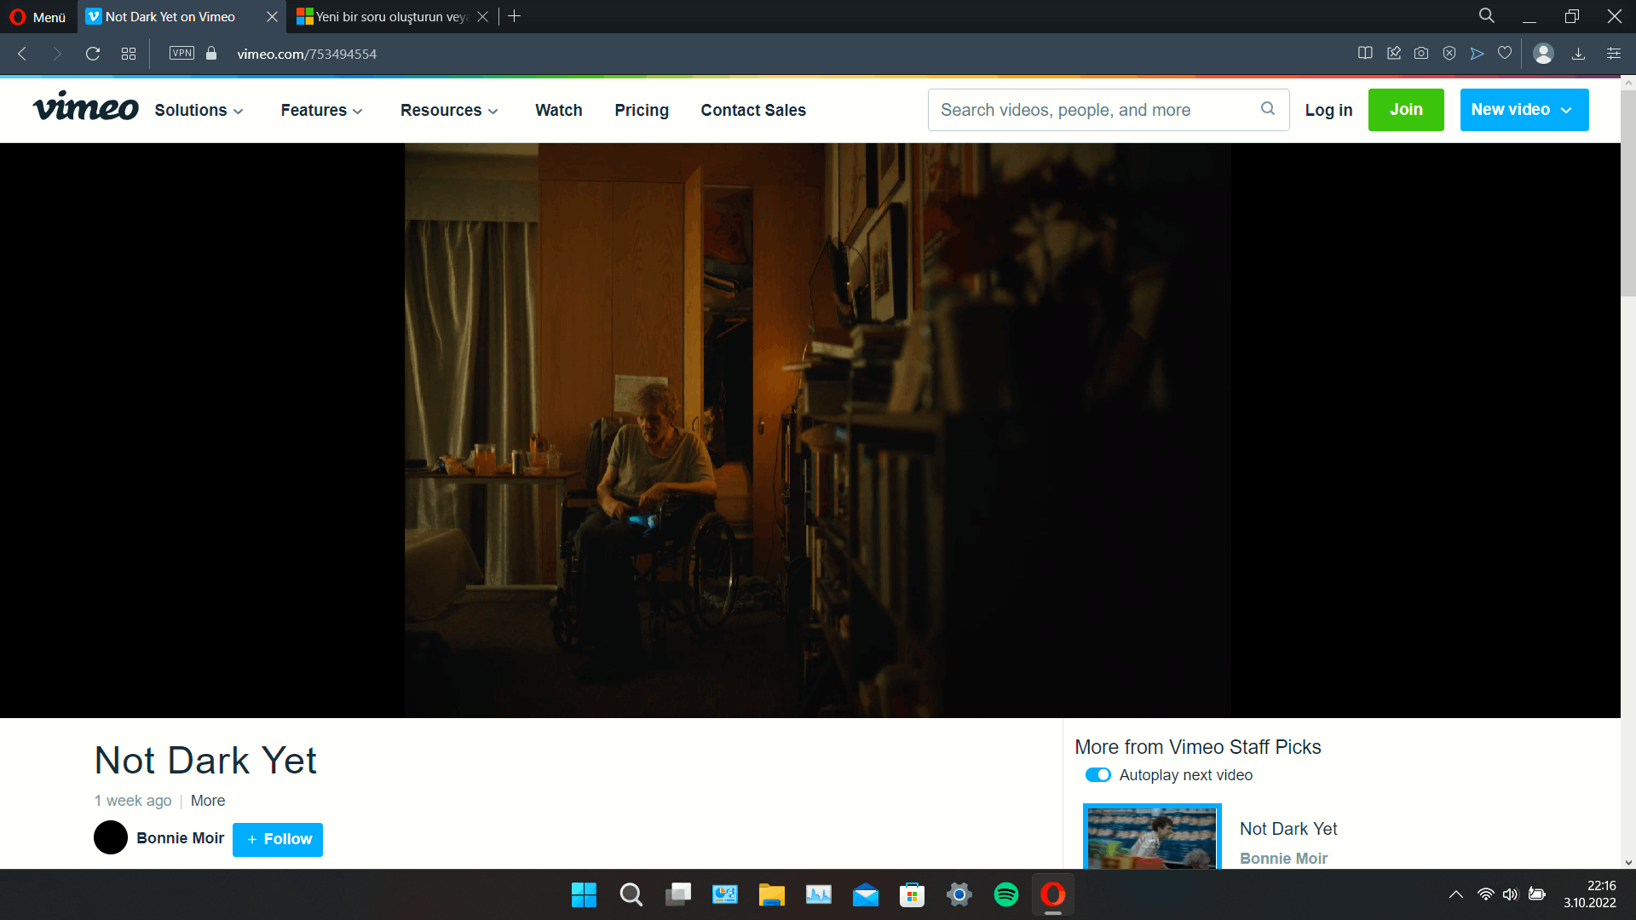Click the search magnifier icon in Vimeo search box
Screen dimensions: 1636x920
coord(1268,108)
